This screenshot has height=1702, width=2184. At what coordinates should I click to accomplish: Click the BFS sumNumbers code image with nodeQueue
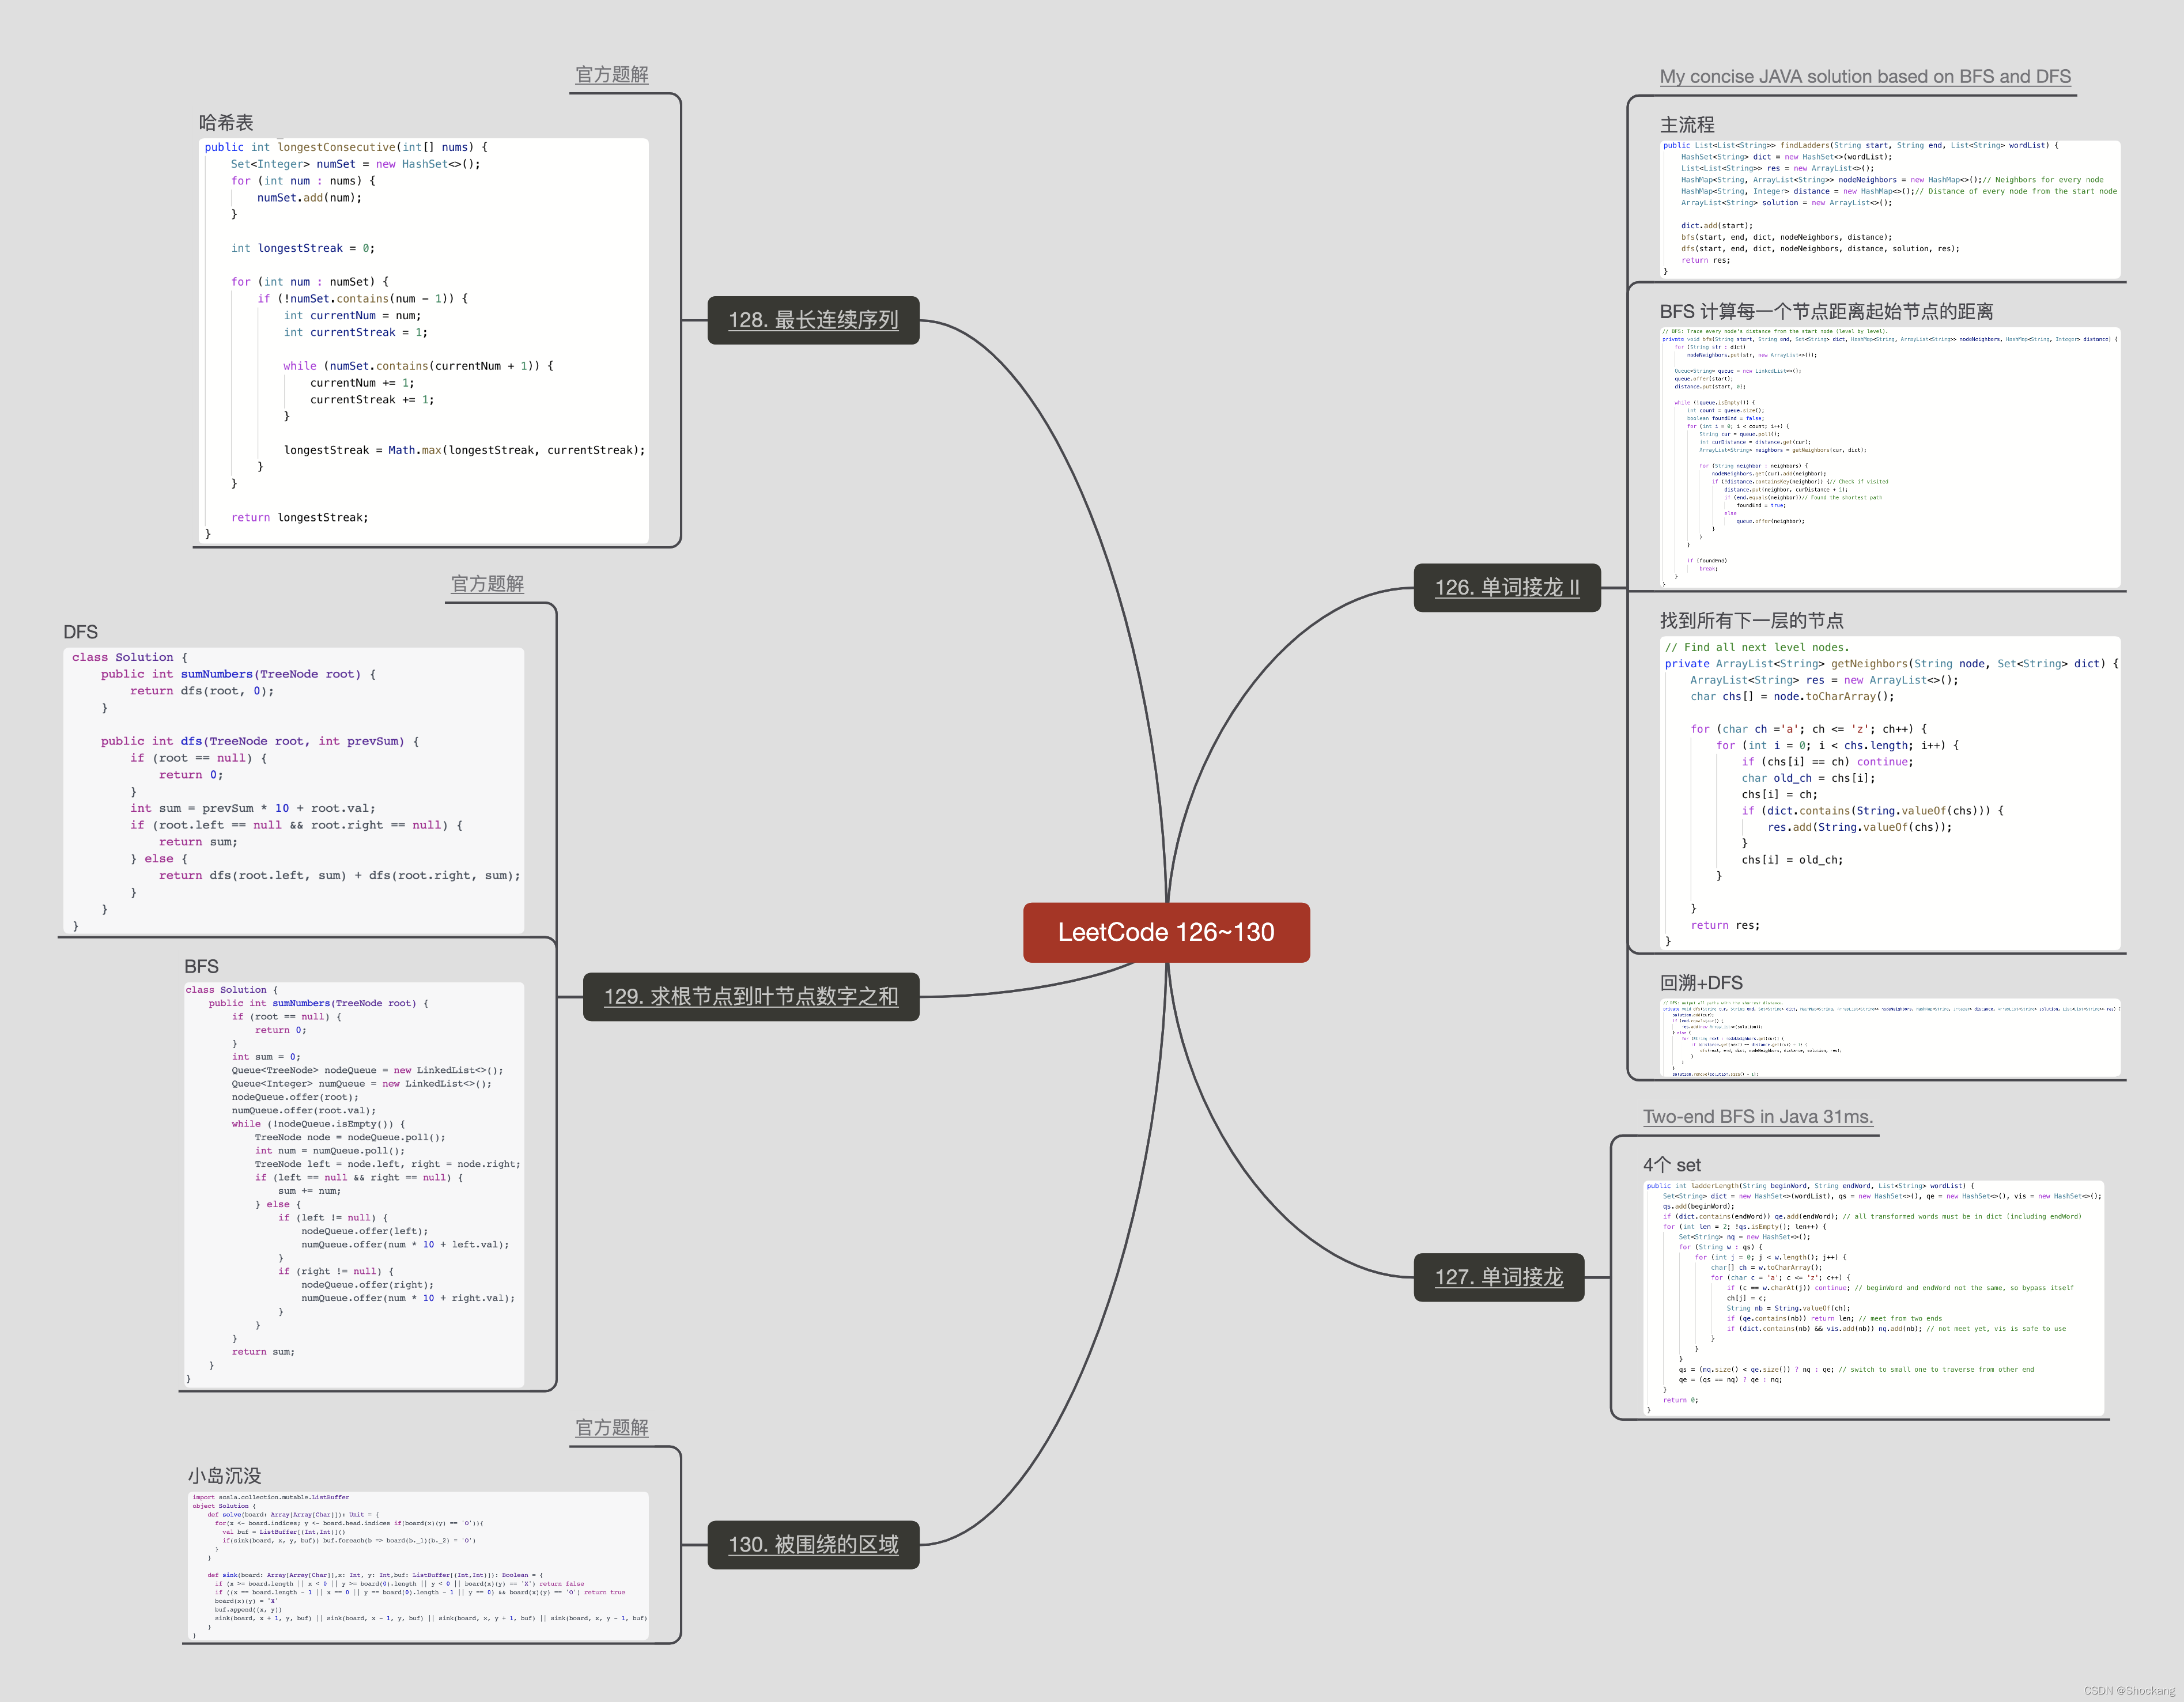(354, 1185)
